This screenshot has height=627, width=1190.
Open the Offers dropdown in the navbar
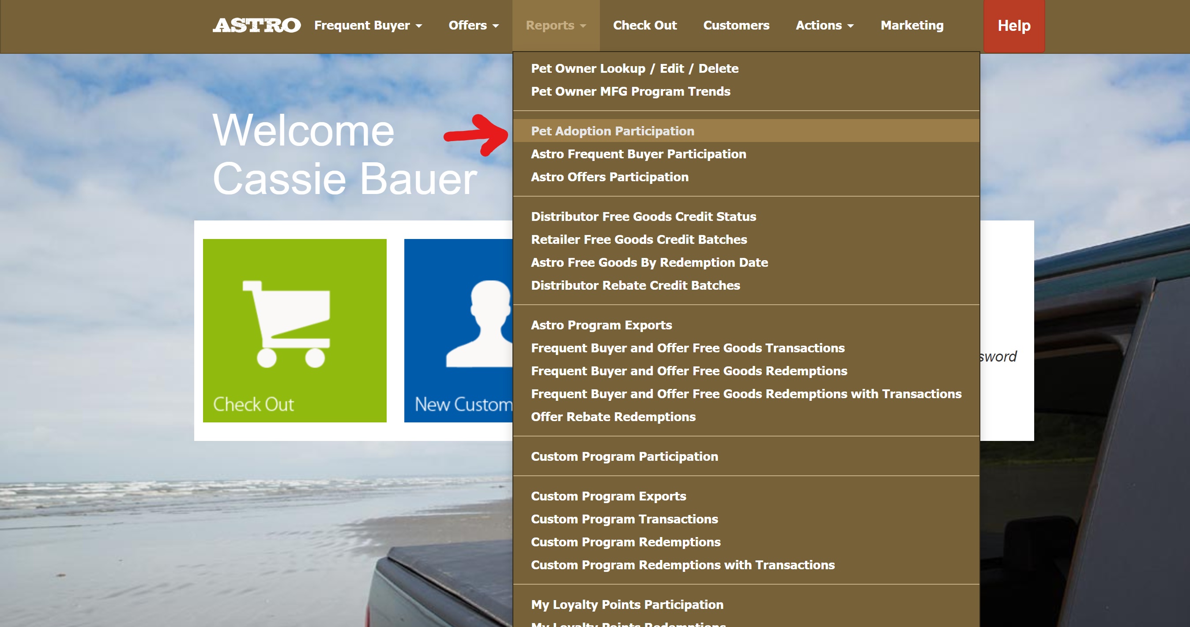coord(473,26)
